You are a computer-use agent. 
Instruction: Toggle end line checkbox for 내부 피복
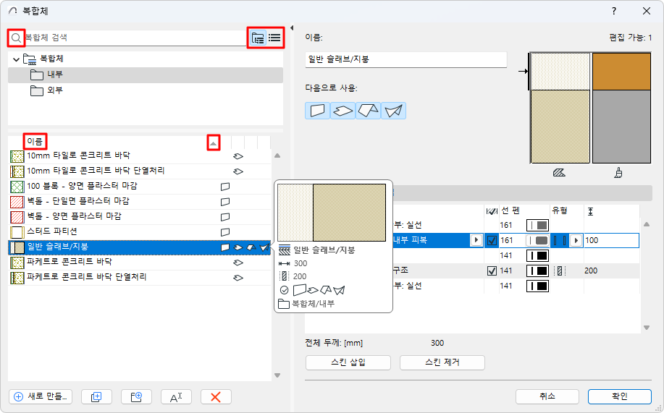pos(492,240)
